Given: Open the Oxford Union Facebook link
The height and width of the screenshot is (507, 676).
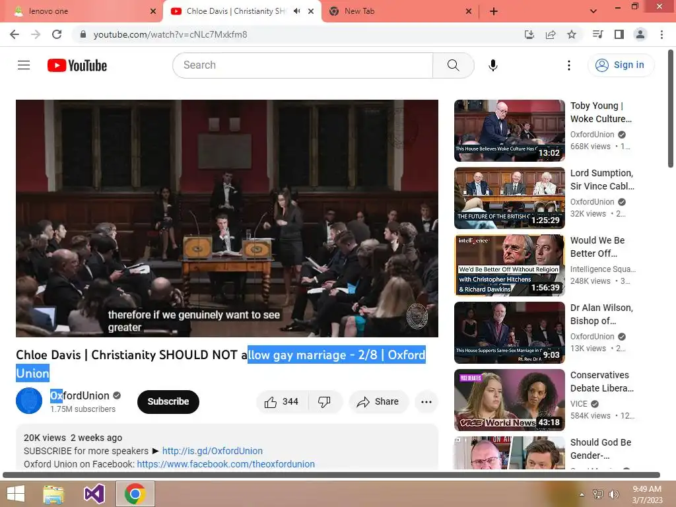Looking at the screenshot, I should pyautogui.click(x=226, y=464).
